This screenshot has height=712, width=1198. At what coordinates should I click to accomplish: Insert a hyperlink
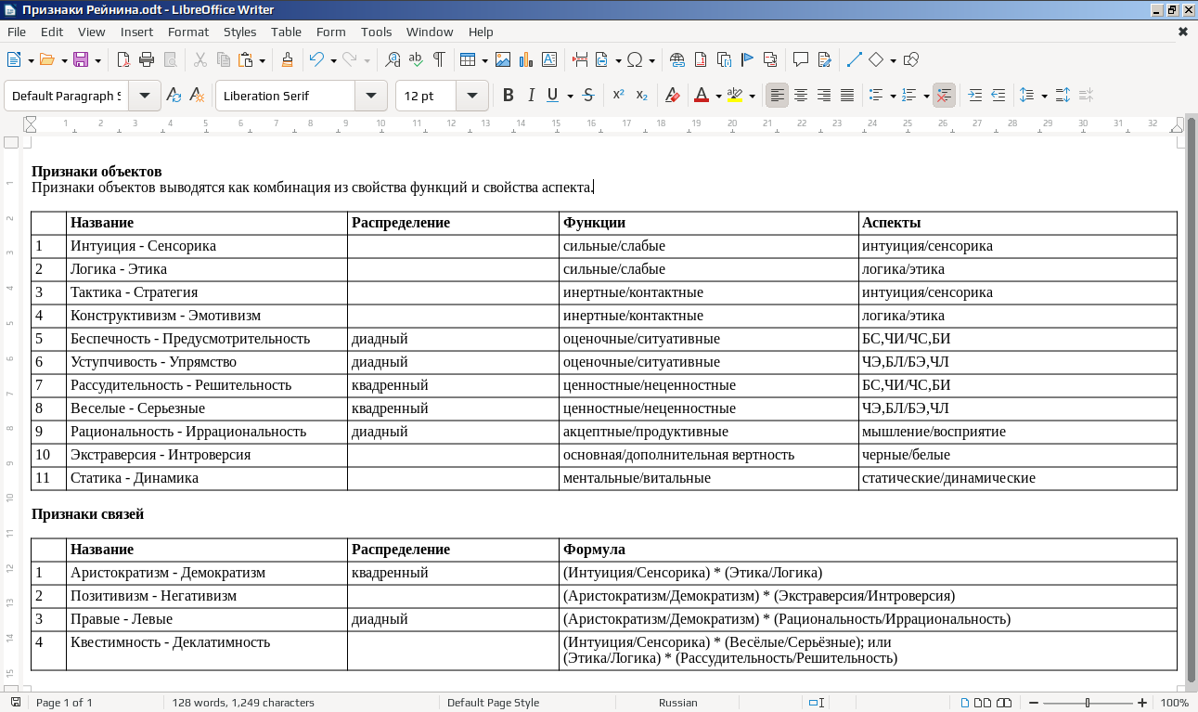(677, 60)
